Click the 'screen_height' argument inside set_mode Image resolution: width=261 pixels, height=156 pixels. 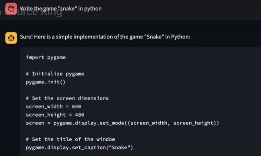(193, 123)
